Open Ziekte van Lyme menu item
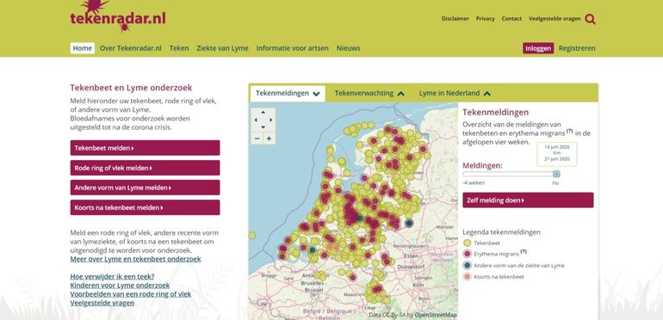 pos(222,48)
